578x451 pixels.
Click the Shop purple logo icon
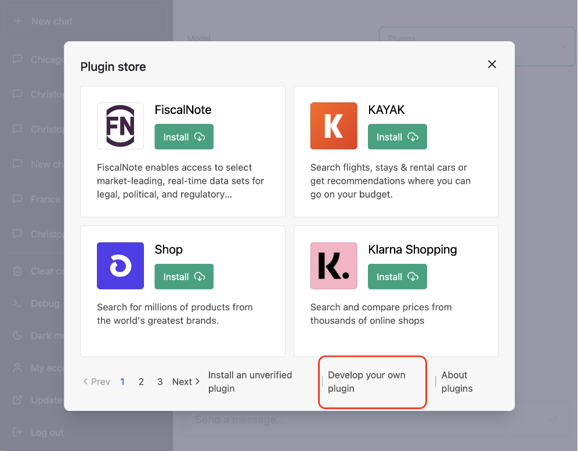coord(120,266)
